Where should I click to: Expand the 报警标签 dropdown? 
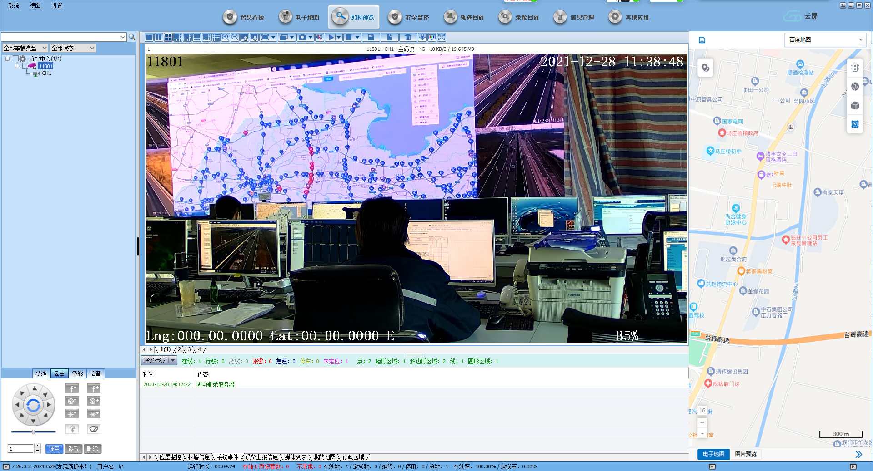(172, 360)
